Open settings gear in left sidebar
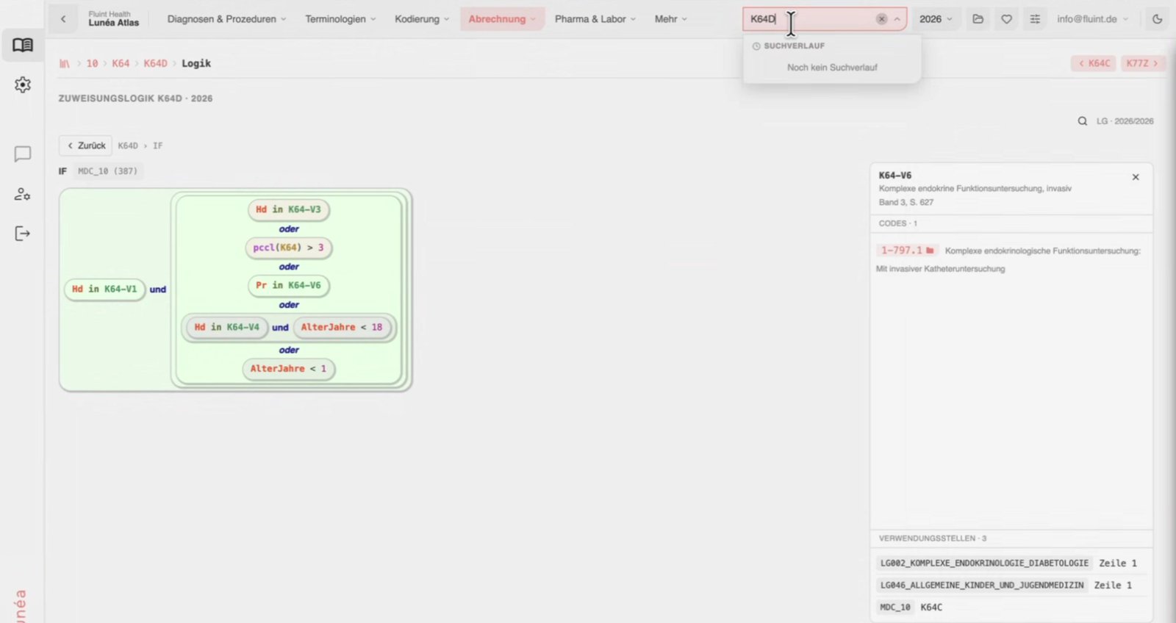The image size is (1176, 623). point(23,84)
